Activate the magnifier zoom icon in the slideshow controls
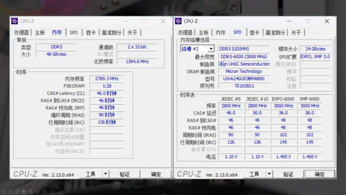 click(x=31, y=192)
